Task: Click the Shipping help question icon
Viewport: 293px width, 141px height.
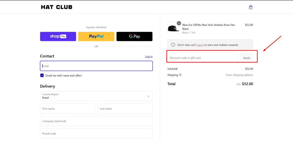Action: tap(180, 75)
